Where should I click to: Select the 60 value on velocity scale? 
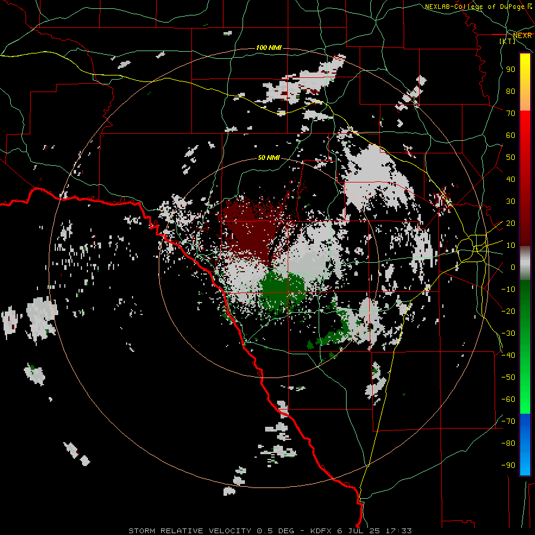tap(511, 135)
